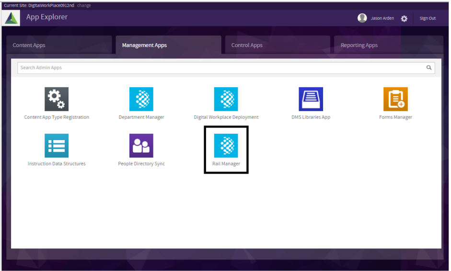Image resolution: width=451 pixels, height=271 pixels.
Task: Click Jason Arden's profile avatar
Action: [362, 18]
